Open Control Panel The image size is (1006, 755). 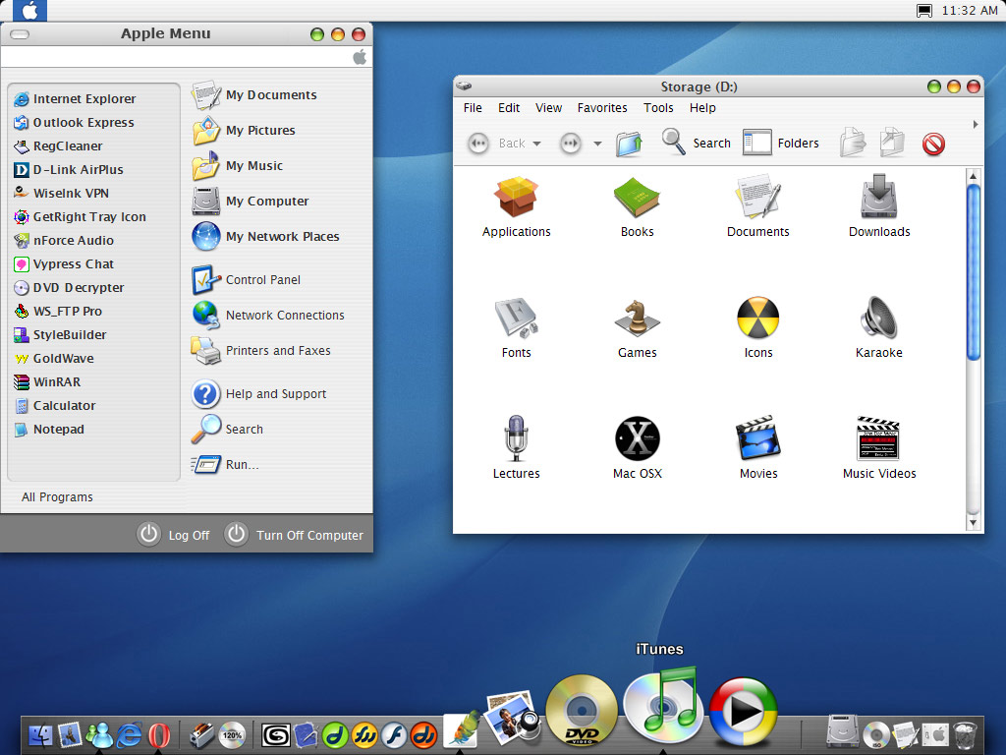pos(247,280)
